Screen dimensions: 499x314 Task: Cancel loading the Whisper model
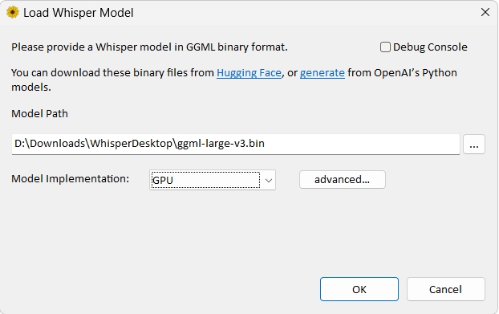point(445,289)
